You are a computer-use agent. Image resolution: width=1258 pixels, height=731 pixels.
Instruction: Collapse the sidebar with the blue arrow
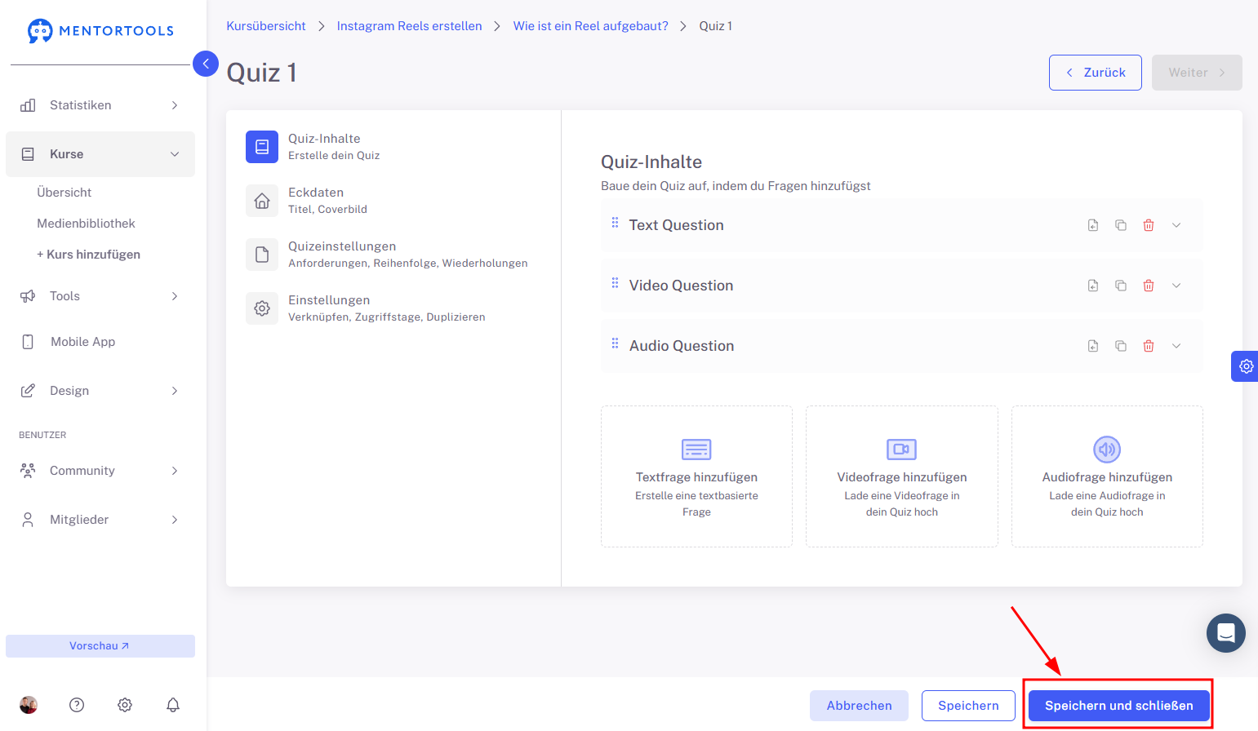pos(206,64)
